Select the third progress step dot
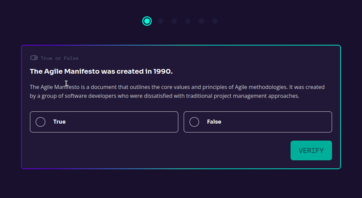The width and height of the screenshot is (362, 198). click(174, 21)
